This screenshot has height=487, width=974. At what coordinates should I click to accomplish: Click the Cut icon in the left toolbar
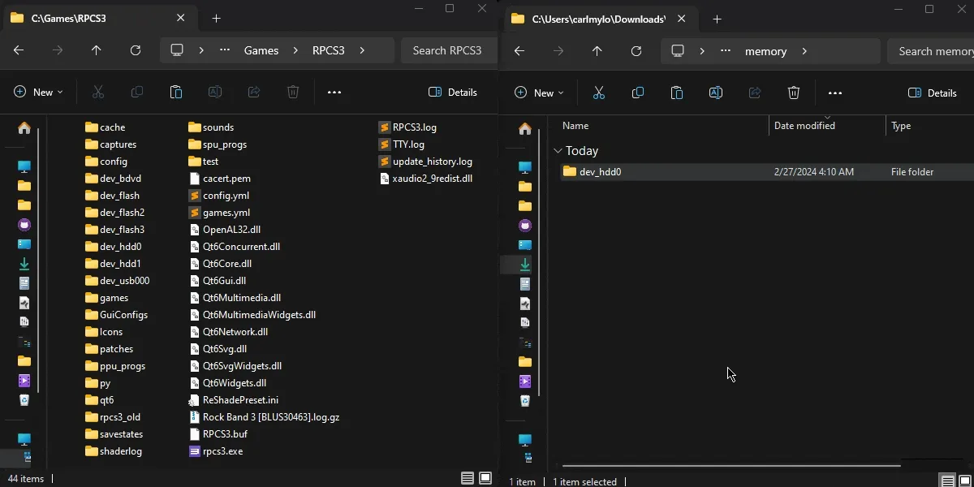[98, 92]
